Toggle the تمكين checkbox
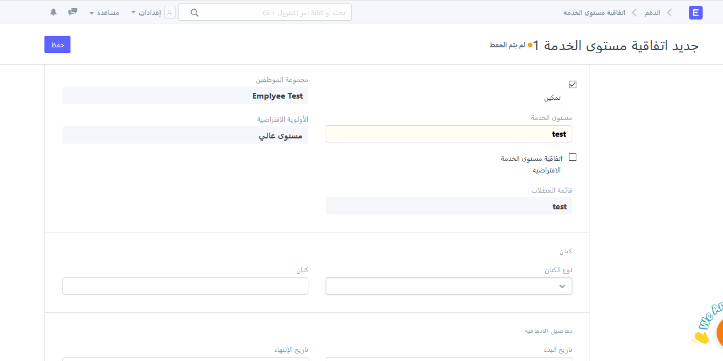This screenshot has width=723, height=361. coord(572,84)
